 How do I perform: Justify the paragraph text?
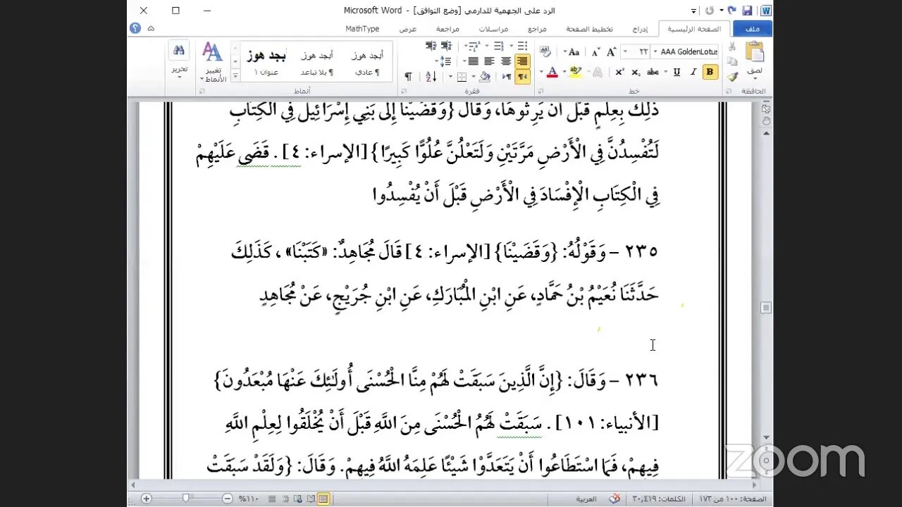point(473,61)
